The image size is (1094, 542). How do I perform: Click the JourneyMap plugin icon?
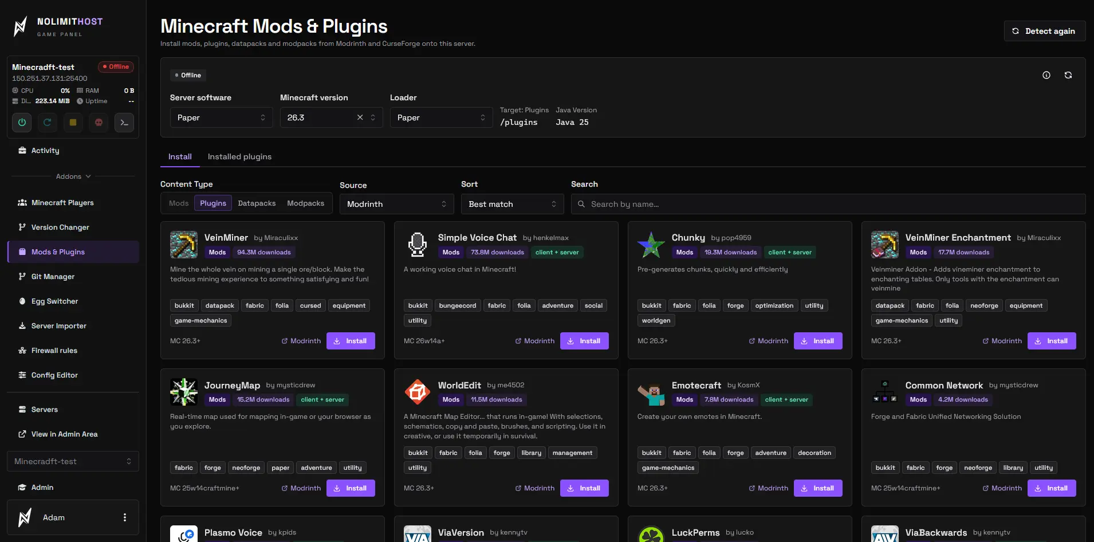pyautogui.click(x=184, y=392)
